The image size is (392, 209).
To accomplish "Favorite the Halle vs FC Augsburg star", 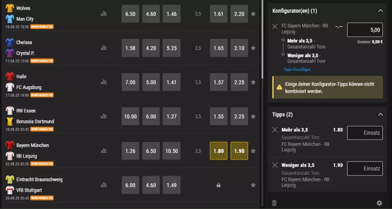I will tap(253, 82).
